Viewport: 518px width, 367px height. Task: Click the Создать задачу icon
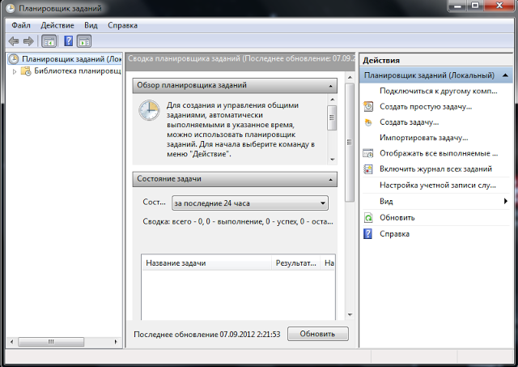pos(368,122)
